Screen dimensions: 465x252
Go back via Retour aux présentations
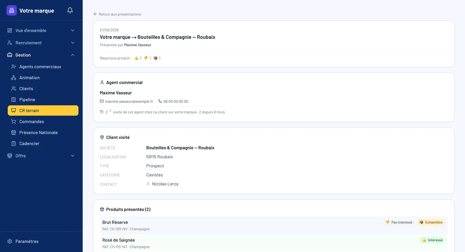tap(117, 14)
